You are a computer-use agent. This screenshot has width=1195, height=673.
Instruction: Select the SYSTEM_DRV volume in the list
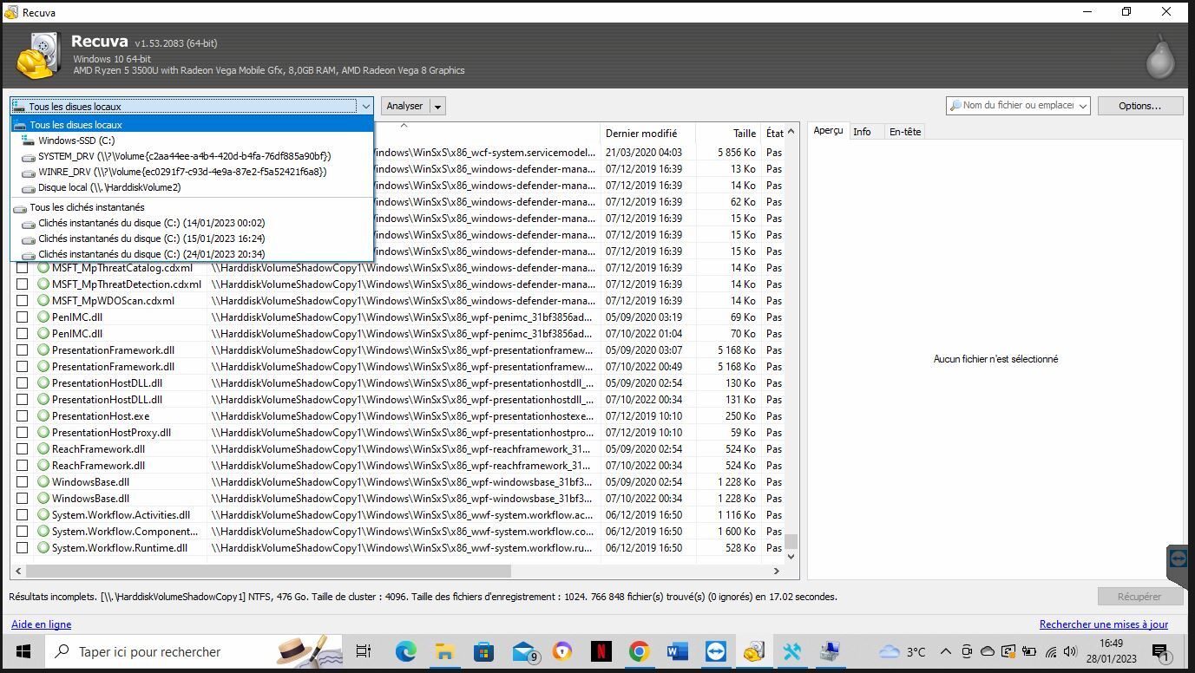click(192, 156)
